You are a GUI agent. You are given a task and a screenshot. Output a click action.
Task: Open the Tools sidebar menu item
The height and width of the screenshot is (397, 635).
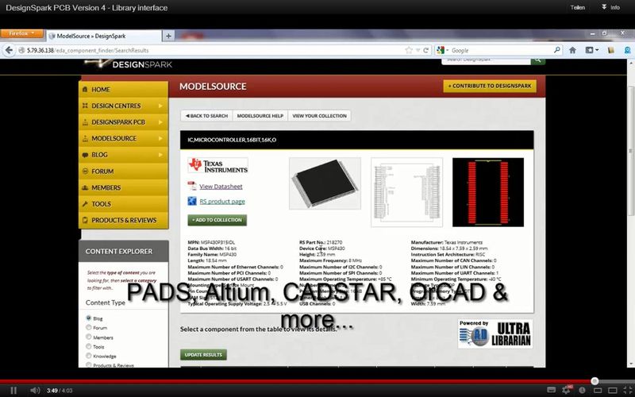click(x=123, y=204)
